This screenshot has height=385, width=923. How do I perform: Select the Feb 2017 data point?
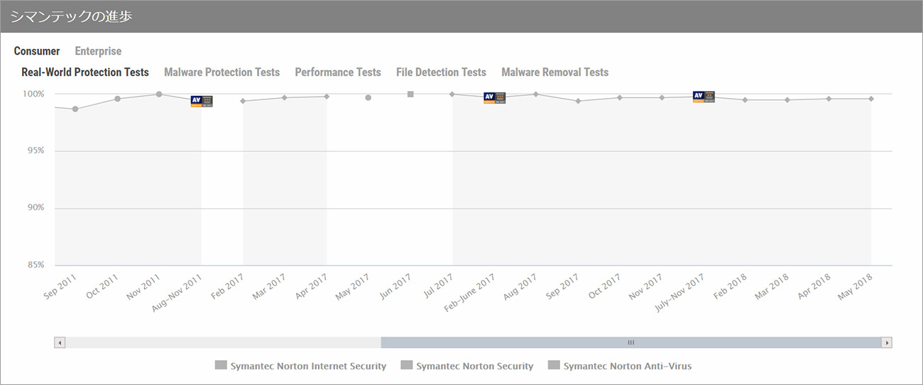tap(243, 101)
